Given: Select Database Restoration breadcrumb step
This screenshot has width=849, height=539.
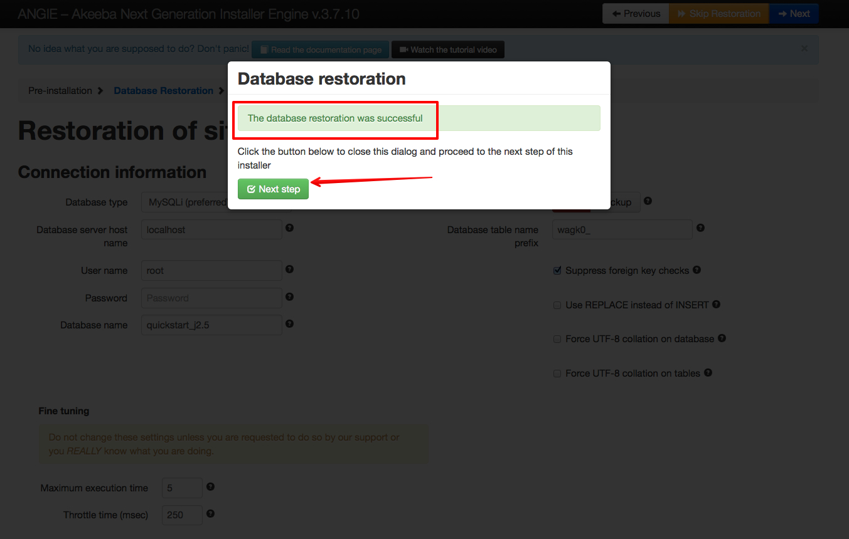Looking at the screenshot, I should pos(164,91).
